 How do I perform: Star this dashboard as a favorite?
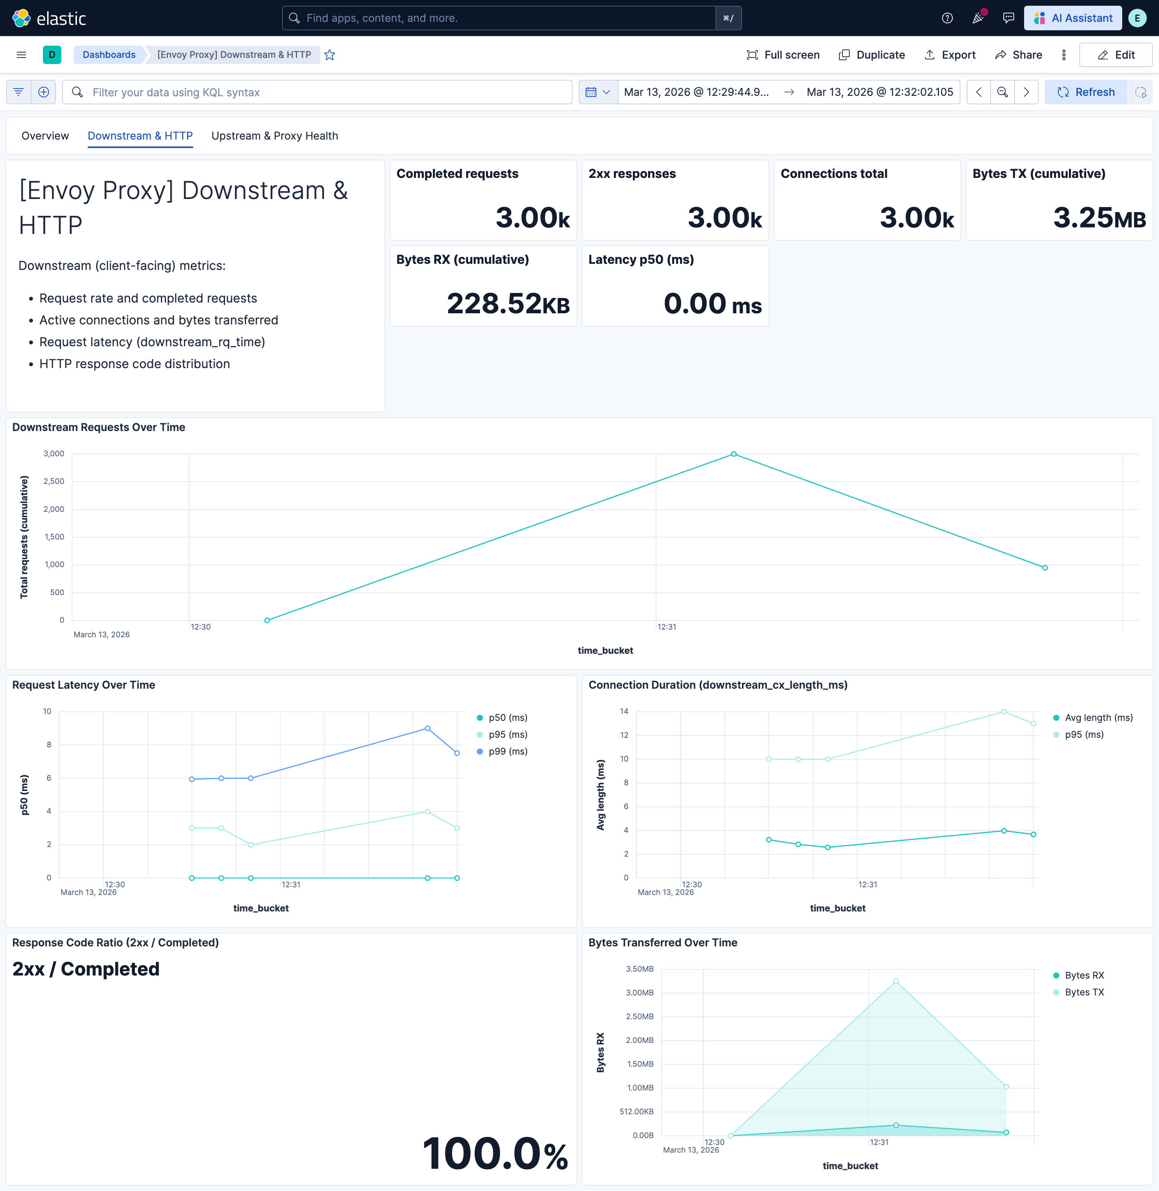[x=329, y=55]
